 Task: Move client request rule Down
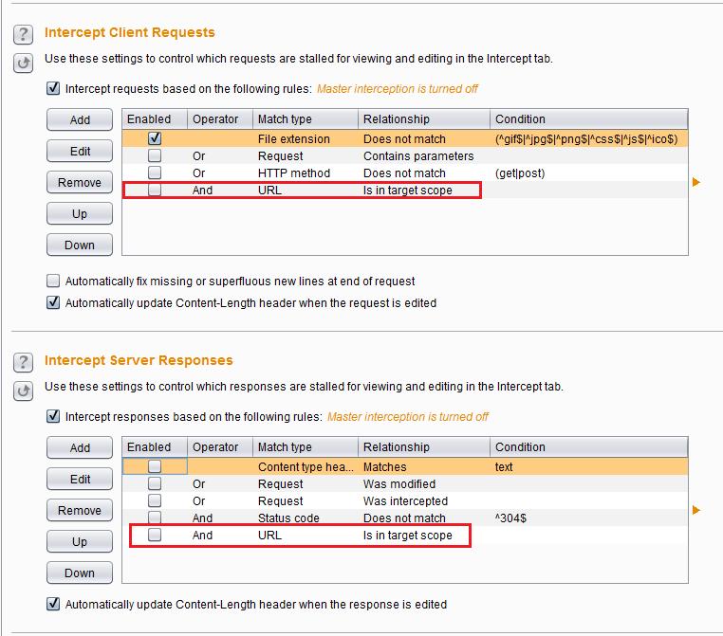coord(80,245)
